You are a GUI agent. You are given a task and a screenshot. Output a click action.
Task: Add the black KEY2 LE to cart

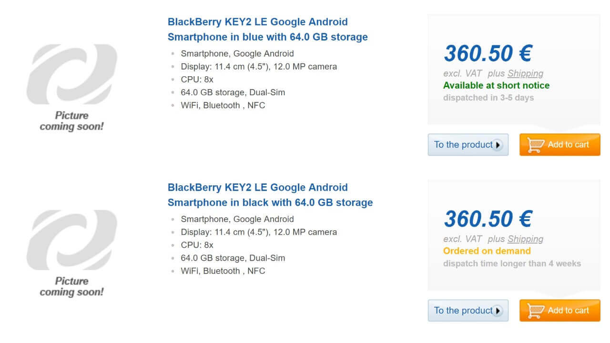click(x=568, y=311)
